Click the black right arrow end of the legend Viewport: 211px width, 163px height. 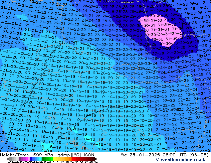click(96, 159)
